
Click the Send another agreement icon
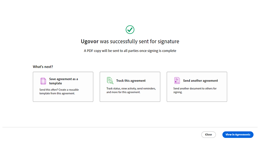coord(177,80)
